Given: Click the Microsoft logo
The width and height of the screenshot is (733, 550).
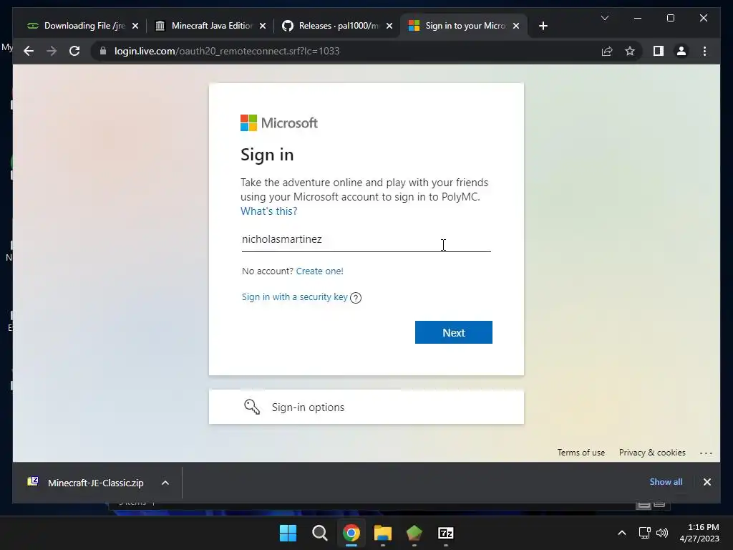Looking at the screenshot, I should click(279, 123).
